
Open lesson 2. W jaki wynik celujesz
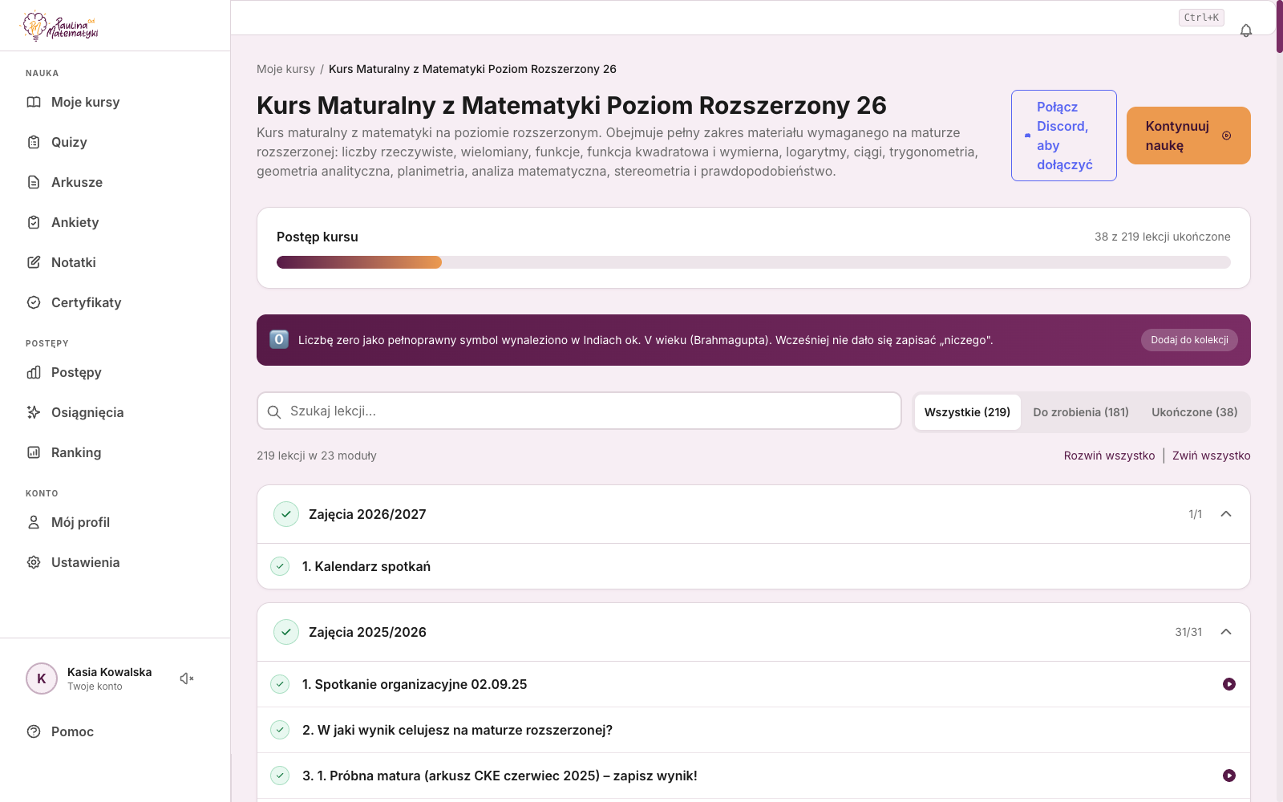(x=754, y=730)
